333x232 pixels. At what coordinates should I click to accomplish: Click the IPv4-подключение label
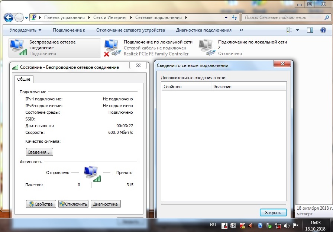tap(44, 99)
